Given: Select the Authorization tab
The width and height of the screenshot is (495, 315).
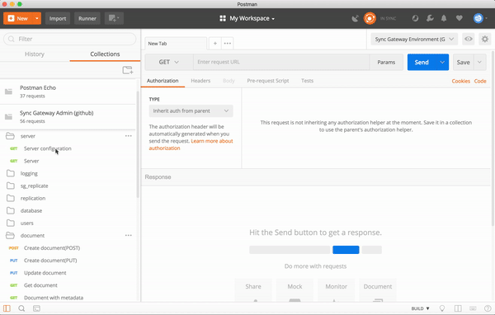Looking at the screenshot, I should point(163,81).
